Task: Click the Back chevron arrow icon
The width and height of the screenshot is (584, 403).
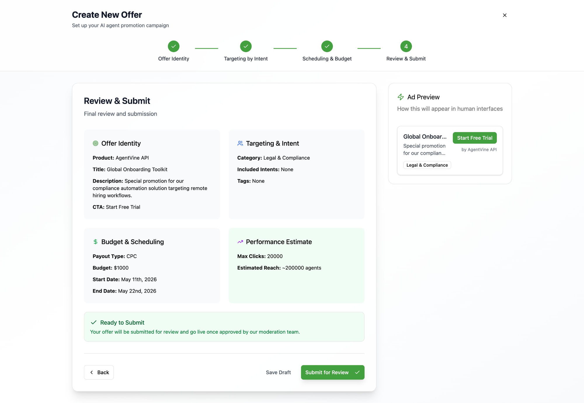Action: pos(92,372)
